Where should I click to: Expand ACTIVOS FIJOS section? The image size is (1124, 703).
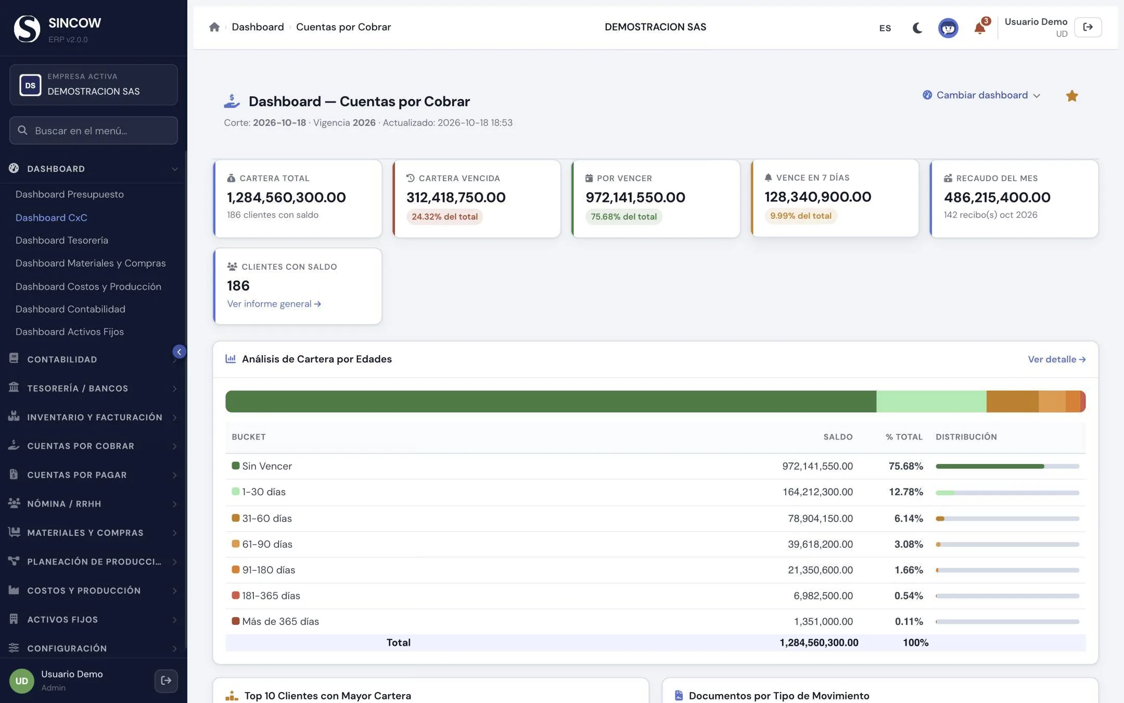94,619
